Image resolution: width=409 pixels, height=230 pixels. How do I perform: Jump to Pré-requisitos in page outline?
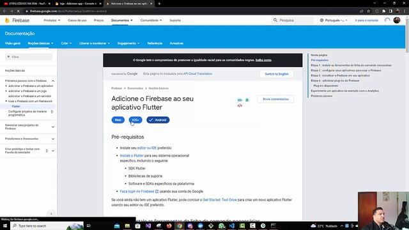320,60
